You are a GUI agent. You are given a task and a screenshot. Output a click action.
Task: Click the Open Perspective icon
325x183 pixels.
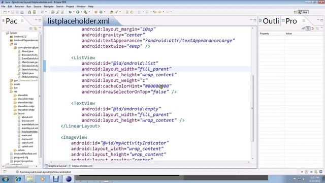pyautogui.click(x=295, y=12)
